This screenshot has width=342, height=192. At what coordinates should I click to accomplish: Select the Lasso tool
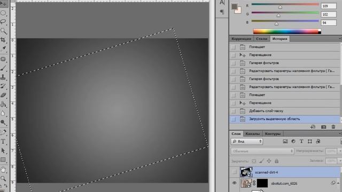[x=3, y=22]
